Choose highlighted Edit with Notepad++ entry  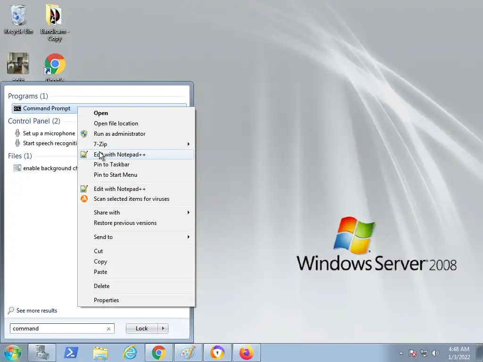coord(136,155)
